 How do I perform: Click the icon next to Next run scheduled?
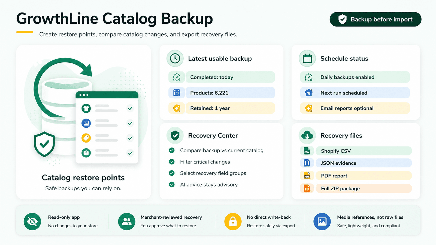[308, 93]
